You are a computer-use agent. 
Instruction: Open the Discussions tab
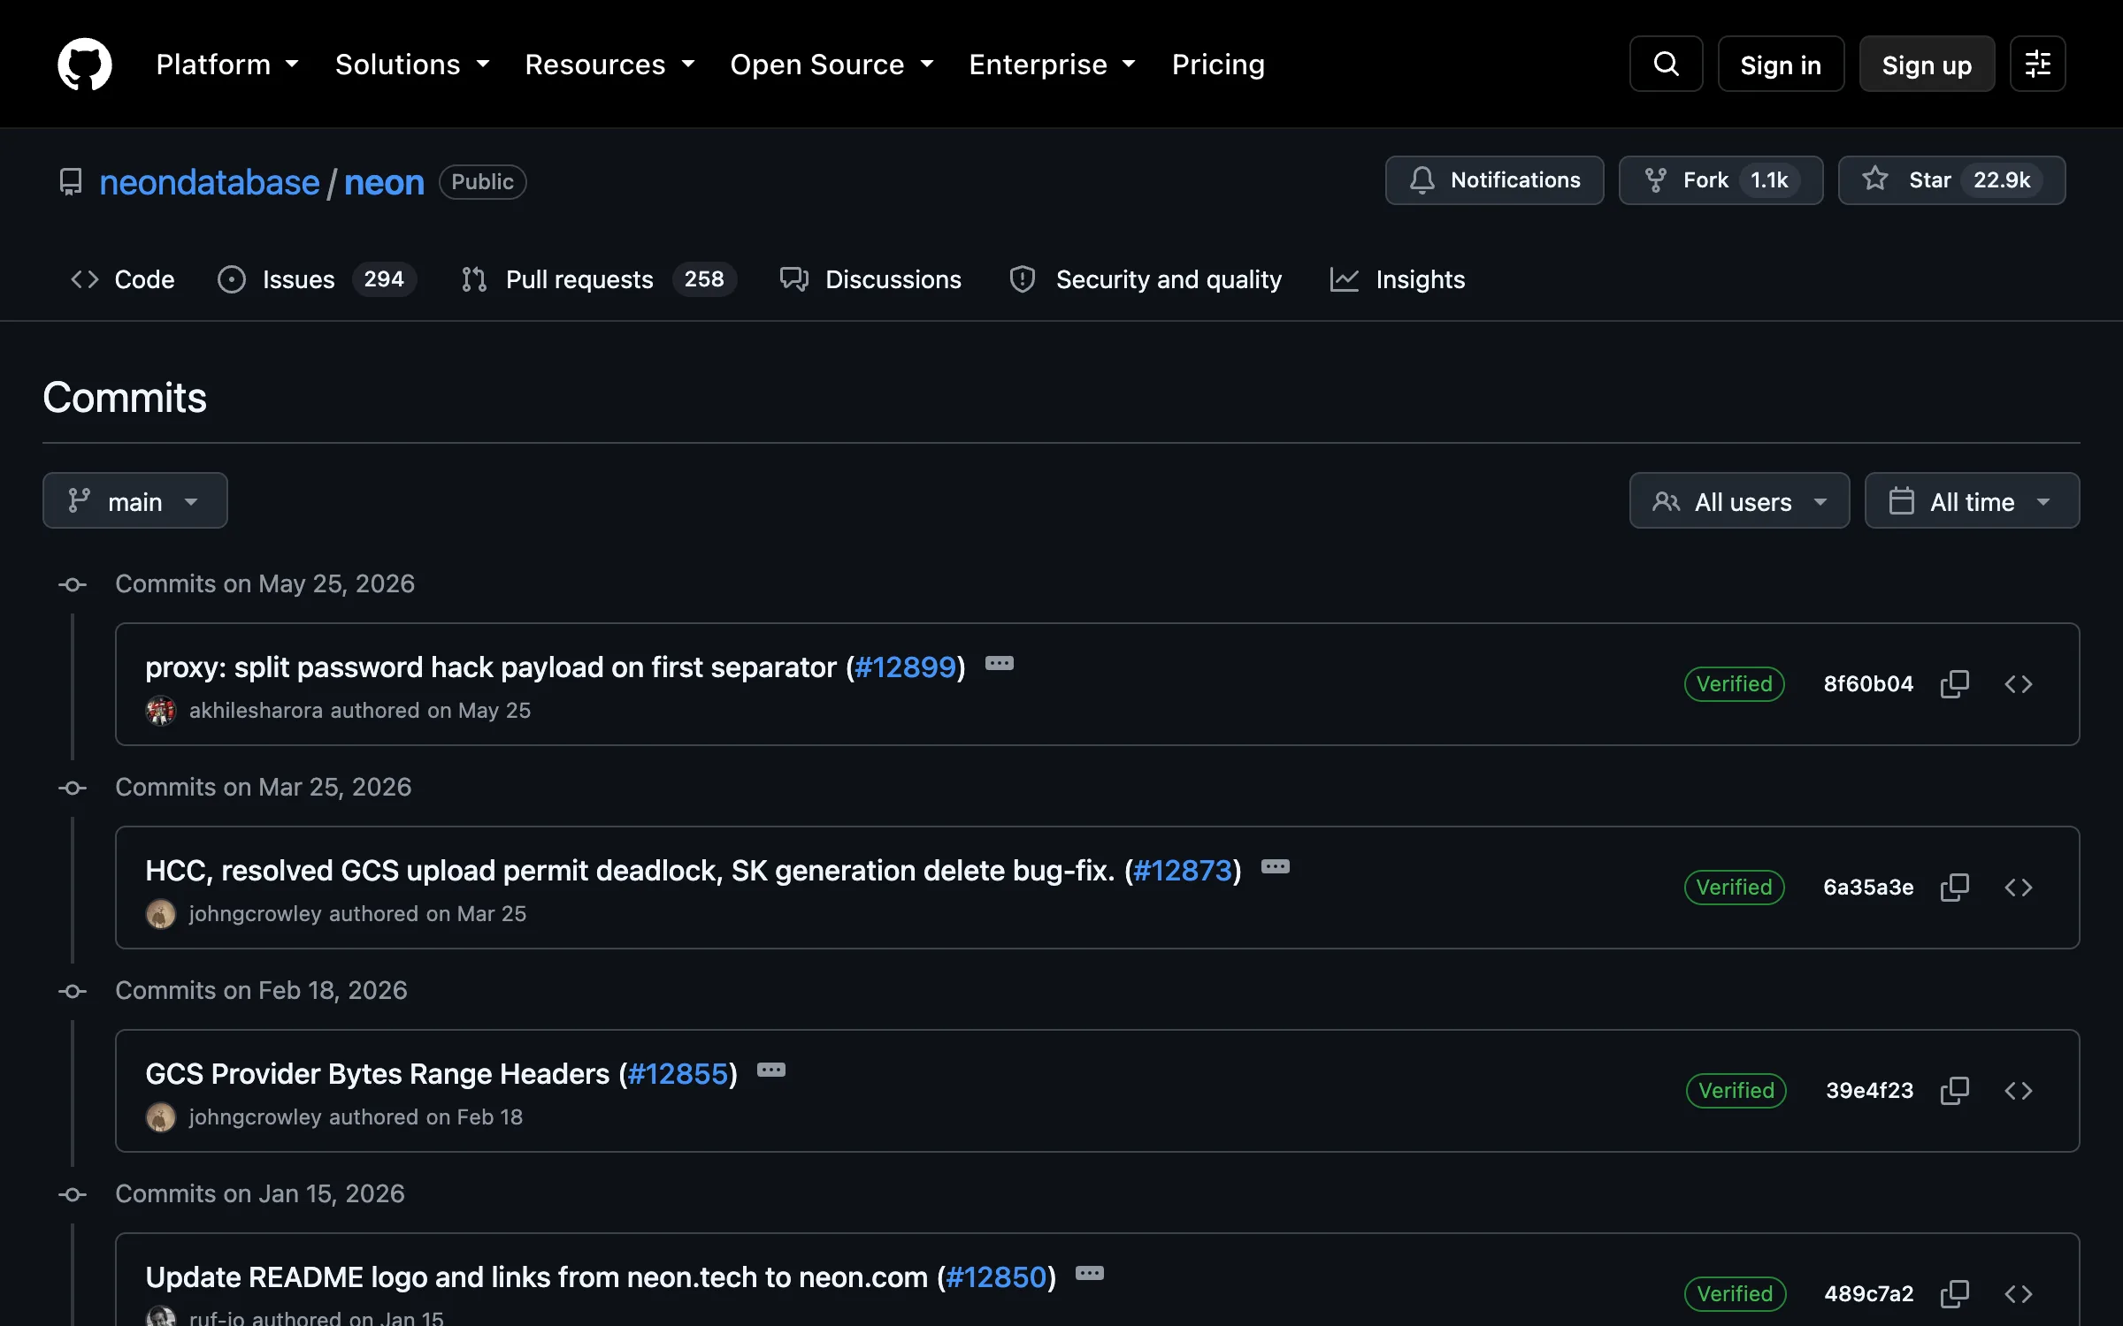point(870,279)
